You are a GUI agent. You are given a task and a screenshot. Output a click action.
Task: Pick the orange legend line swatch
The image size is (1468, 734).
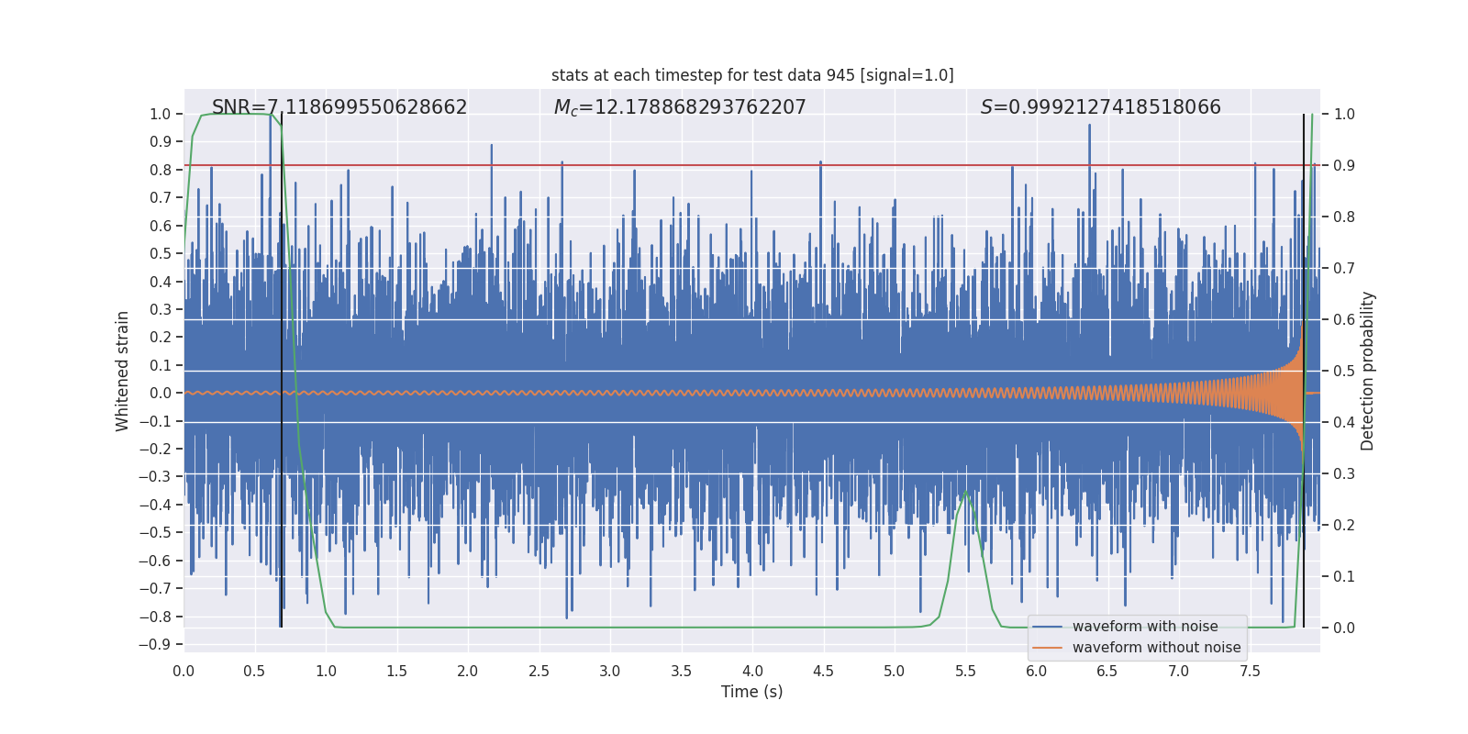(x=1048, y=648)
